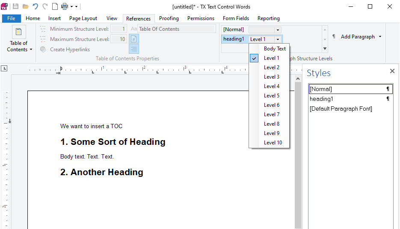Expand the [Normal] structure level dropdown

(278, 30)
